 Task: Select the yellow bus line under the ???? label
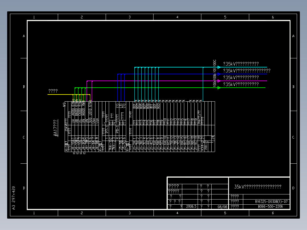(69, 95)
